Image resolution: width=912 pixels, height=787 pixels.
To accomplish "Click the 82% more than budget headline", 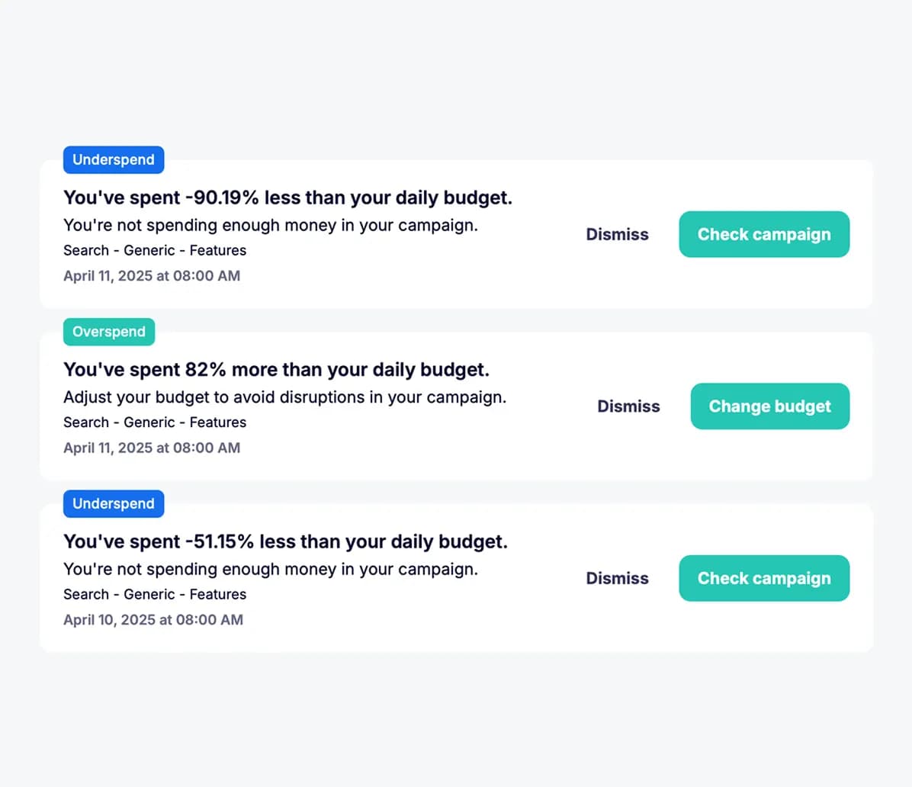I will pyautogui.click(x=276, y=369).
